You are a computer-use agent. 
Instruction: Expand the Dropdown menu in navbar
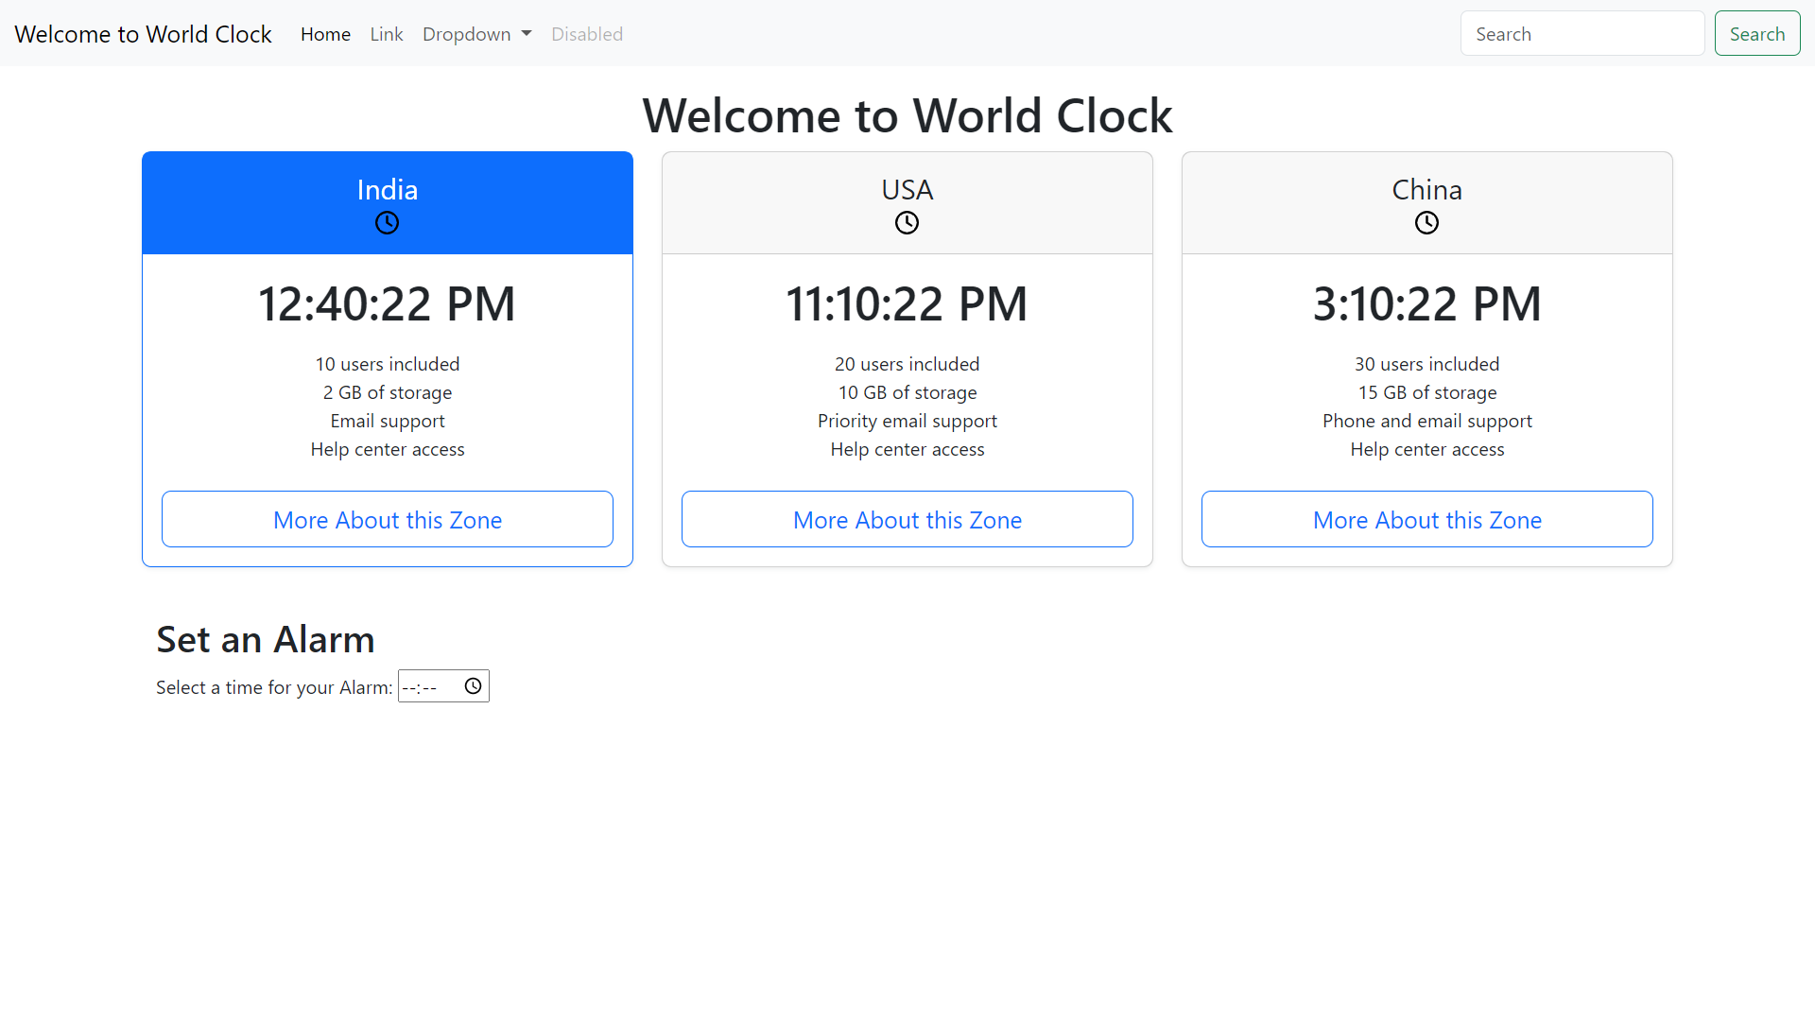[476, 34]
